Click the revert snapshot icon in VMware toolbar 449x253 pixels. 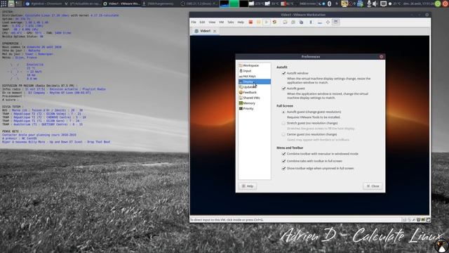tap(293, 22)
